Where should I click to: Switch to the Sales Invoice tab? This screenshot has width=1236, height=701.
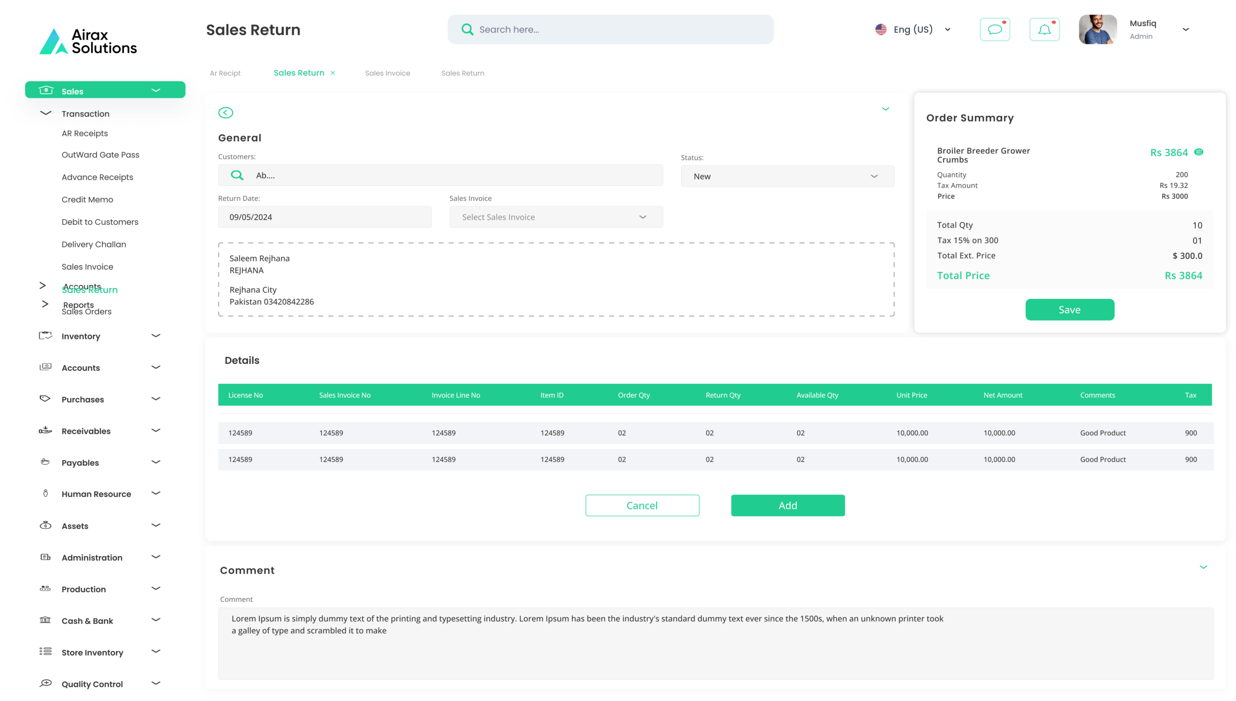pos(387,73)
